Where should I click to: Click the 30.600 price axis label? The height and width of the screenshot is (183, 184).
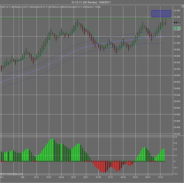177,56
